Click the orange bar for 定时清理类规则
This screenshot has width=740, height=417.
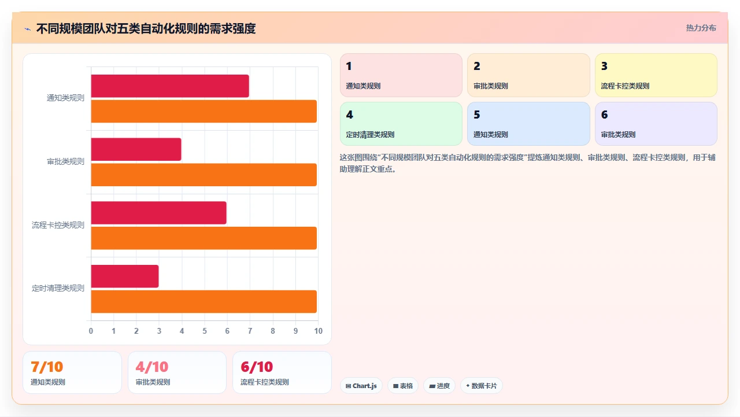[x=204, y=301]
